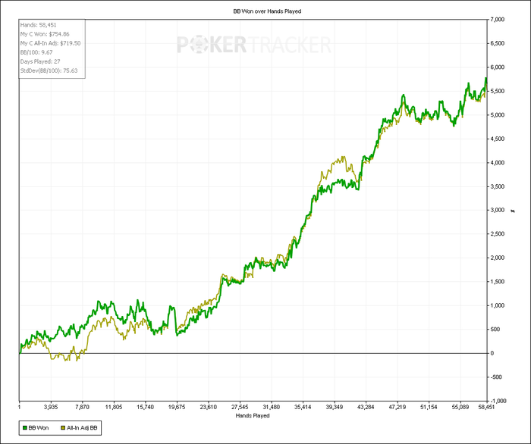The height and width of the screenshot is (444, 531).
Task: Click the final peak of the green line
Action: click(485, 79)
